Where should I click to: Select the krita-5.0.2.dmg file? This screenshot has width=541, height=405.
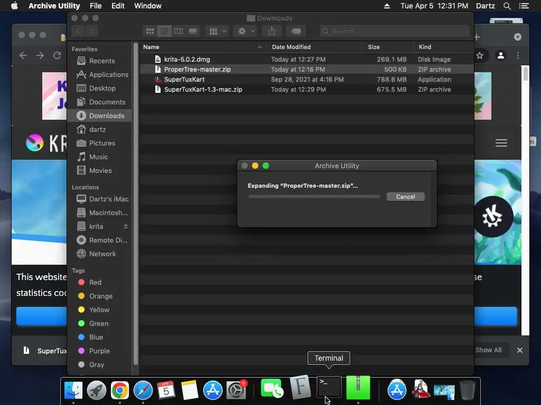click(x=307, y=60)
